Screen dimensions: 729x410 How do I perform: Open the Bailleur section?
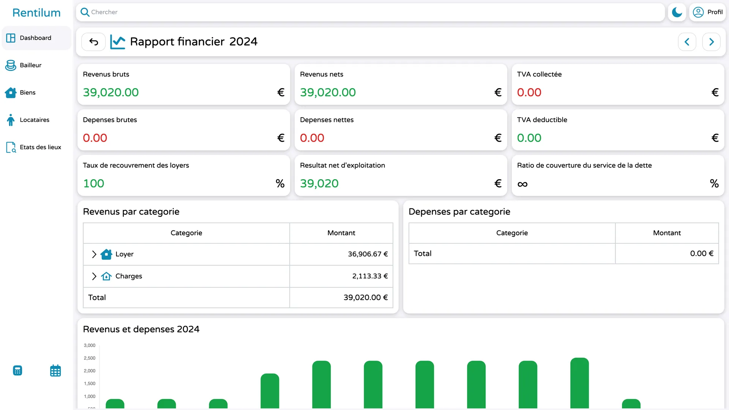(36, 65)
